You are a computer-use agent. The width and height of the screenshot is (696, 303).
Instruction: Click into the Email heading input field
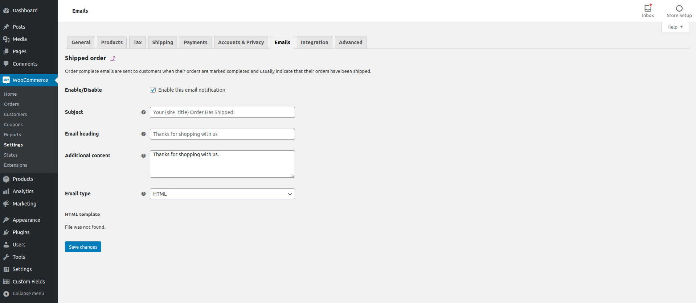point(222,134)
